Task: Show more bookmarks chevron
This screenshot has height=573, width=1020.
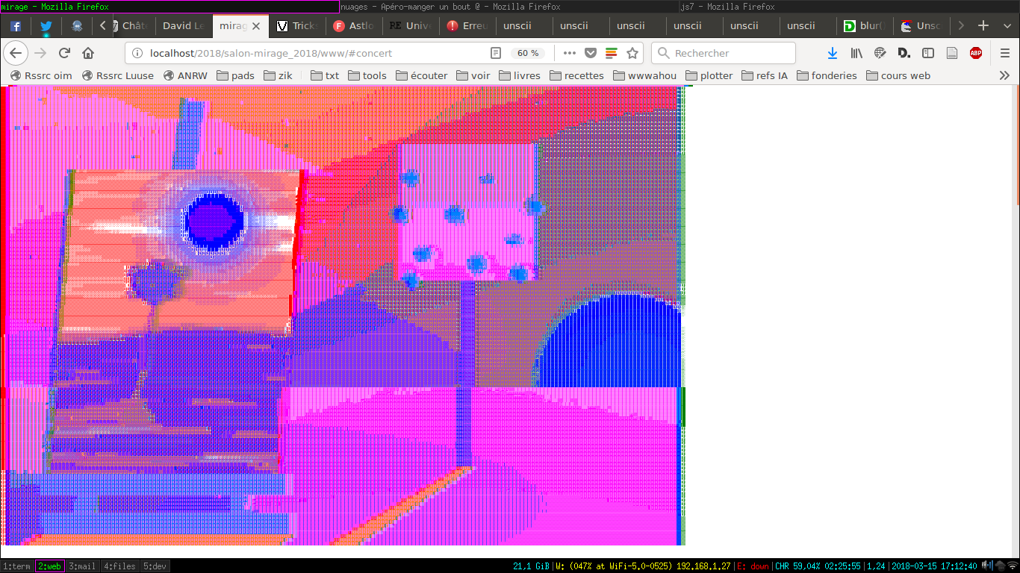Action: [1004, 75]
